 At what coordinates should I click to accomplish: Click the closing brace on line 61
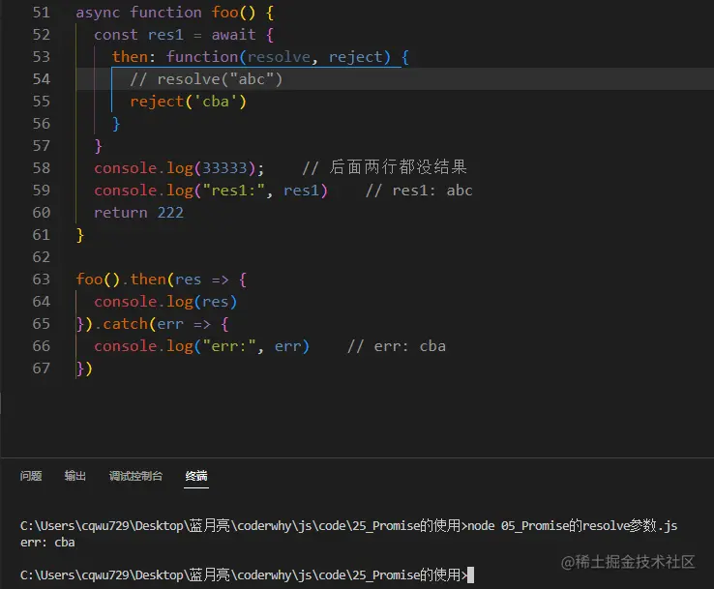click(80, 235)
